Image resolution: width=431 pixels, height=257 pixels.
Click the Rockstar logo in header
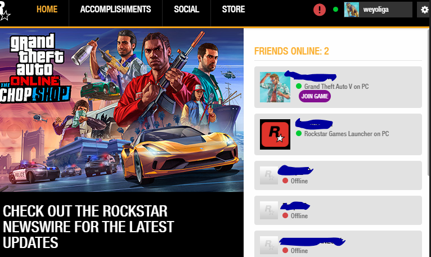5,11
